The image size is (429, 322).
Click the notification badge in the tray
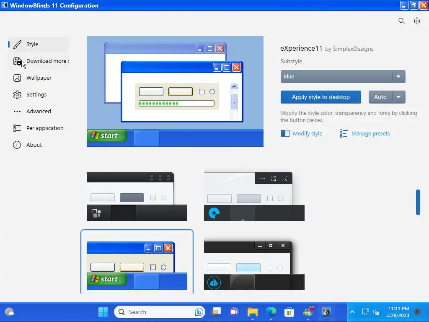[x=417, y=312]
